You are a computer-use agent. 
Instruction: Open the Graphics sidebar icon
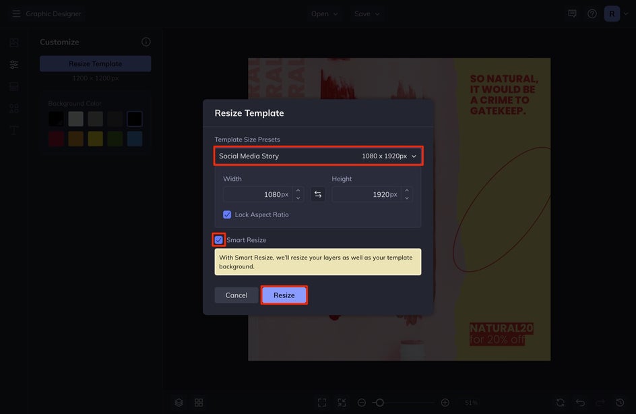[x=14, y=109]
